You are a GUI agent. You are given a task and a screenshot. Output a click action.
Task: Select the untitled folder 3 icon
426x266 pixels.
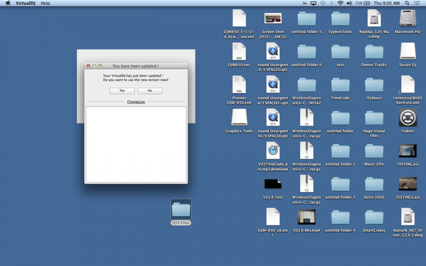coord(340,184)
